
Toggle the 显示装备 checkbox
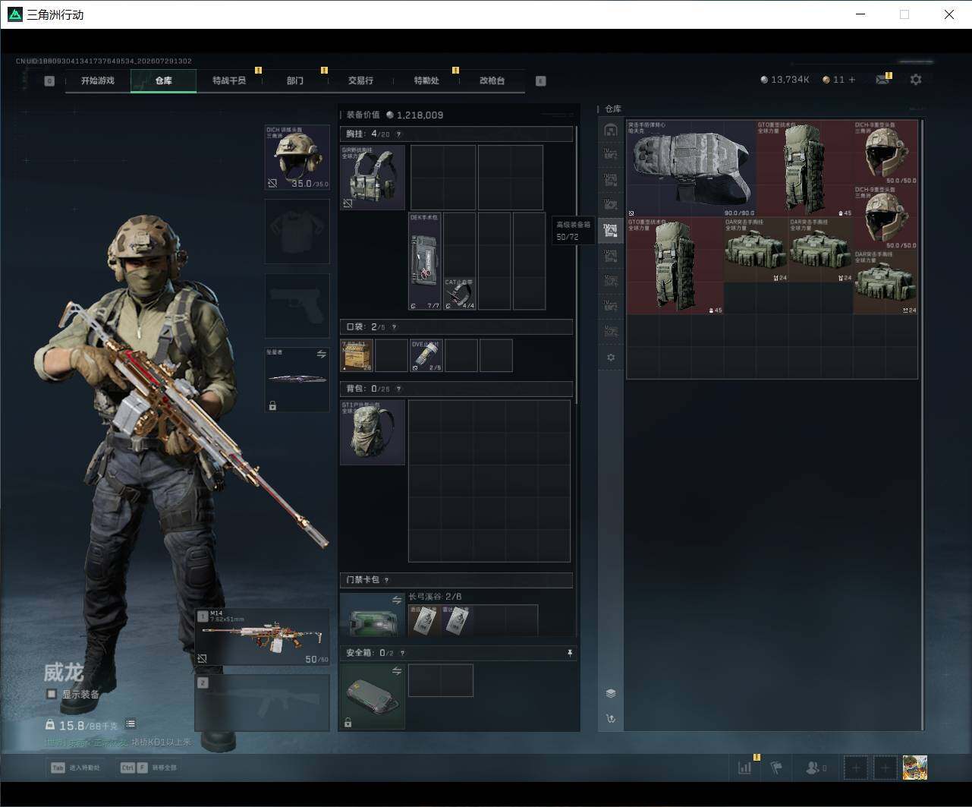click(x=52, y=694)
